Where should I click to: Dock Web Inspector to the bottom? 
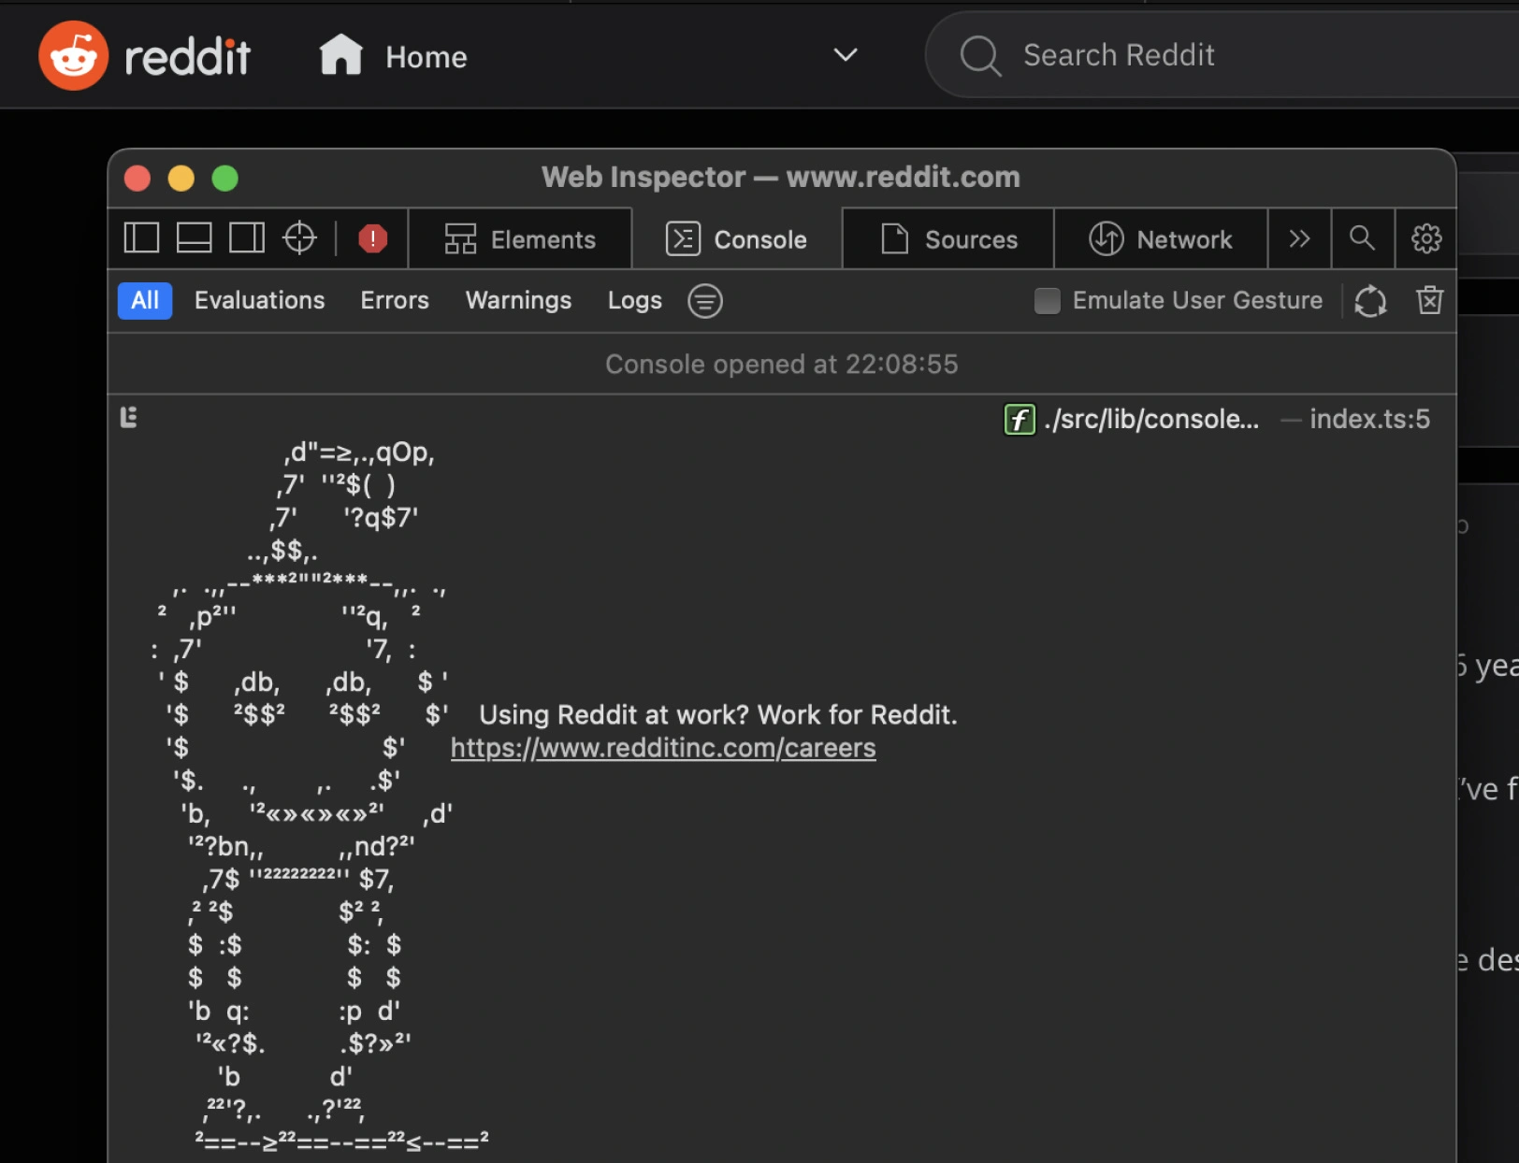[195, 238]
